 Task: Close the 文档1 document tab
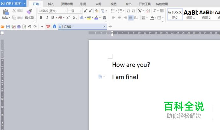[x=104, y=26]
